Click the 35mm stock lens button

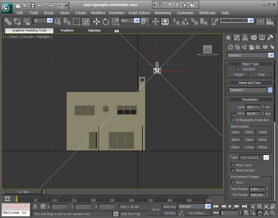point(249,140)
